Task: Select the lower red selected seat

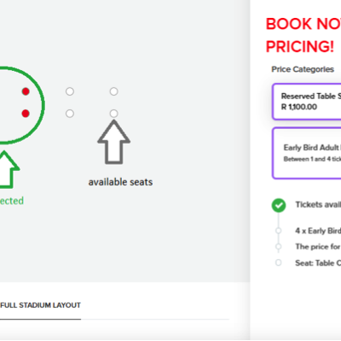Action: (26, 114)
